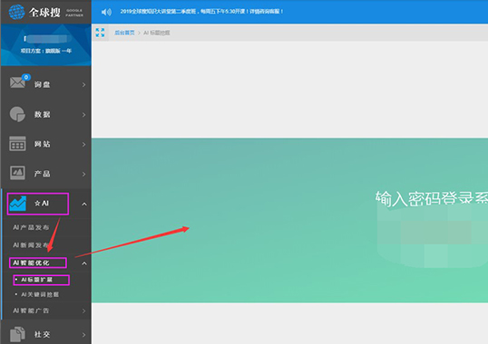The height and width of the screenshot is (344, 488).
Task: Open the 数据 pie chart icon
Action: (17, 114)
